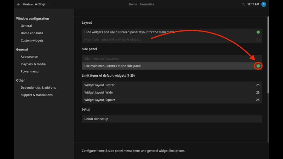Click the Configure home & side panel description

(x=133, y=151)
